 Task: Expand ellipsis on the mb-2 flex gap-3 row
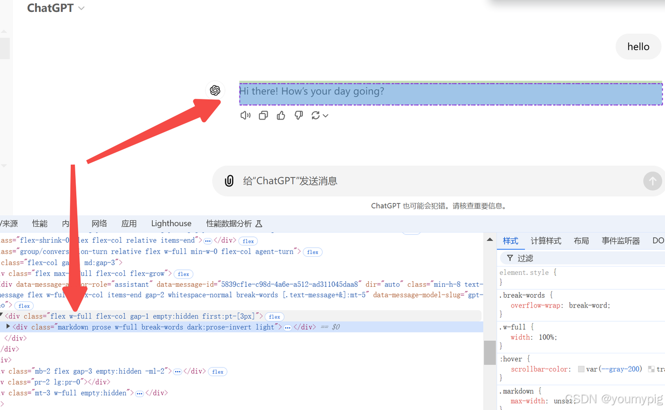coord(177,372)
